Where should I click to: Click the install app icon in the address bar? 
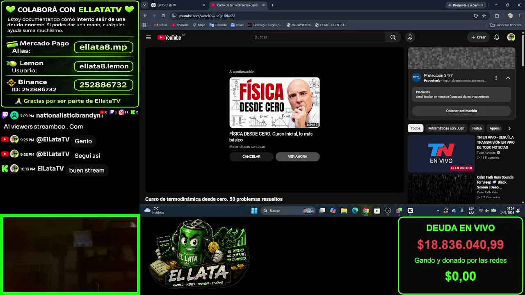[x=476, y=16]
